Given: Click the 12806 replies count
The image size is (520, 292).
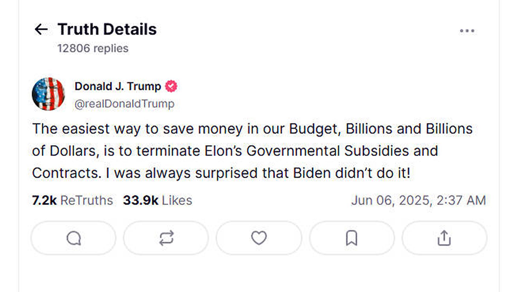Looking at the screenshot, I should click(93, 49).
